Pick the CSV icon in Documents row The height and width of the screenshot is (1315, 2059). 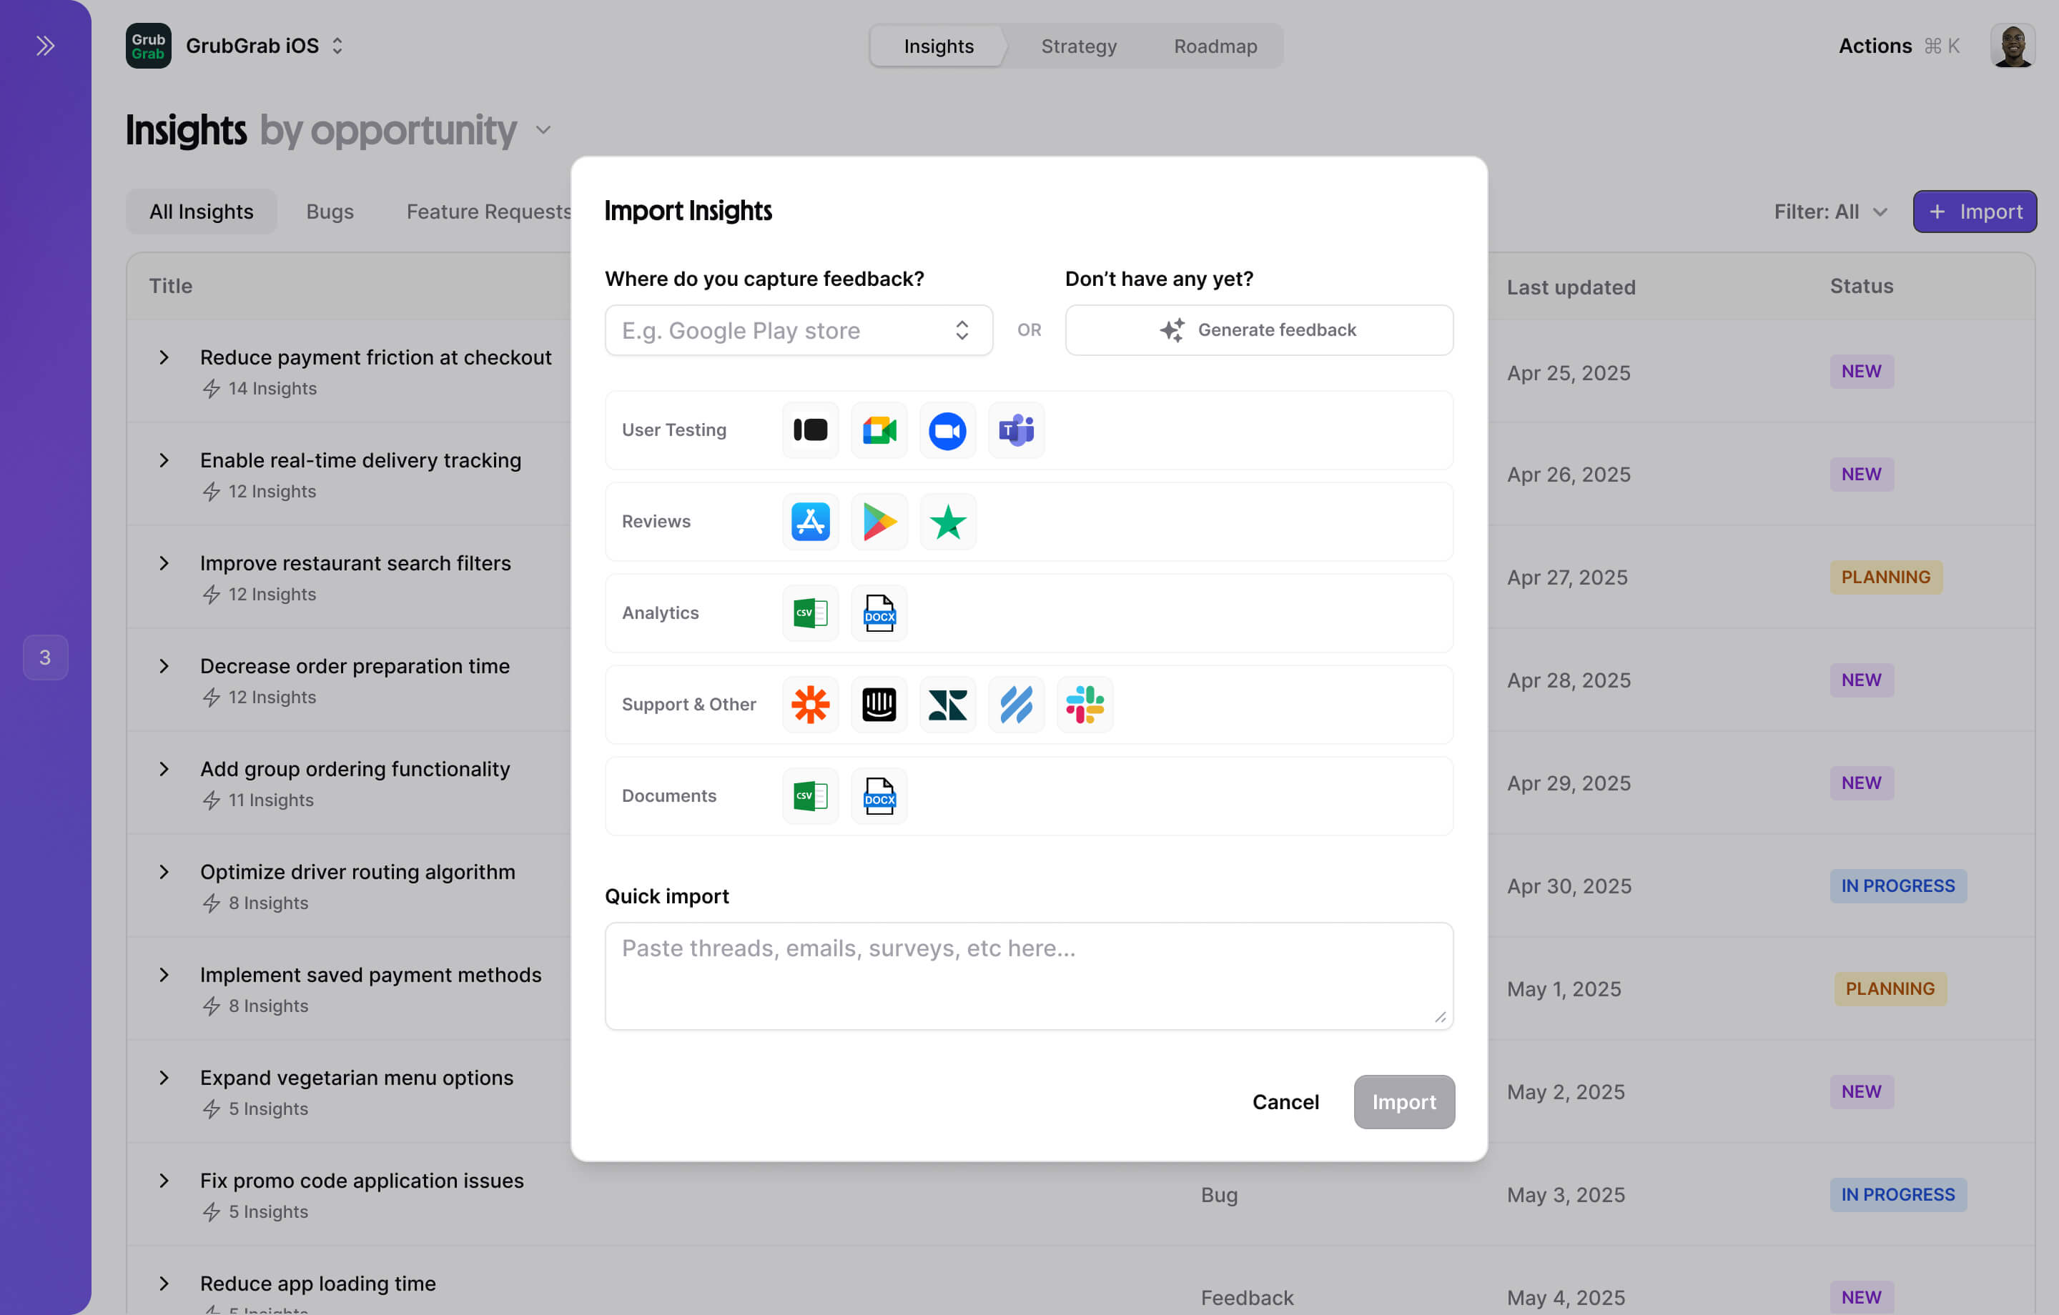pyautogui.click(x=810, y=796)
